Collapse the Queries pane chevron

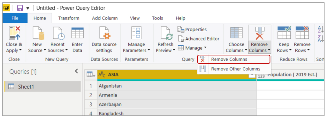76,71
